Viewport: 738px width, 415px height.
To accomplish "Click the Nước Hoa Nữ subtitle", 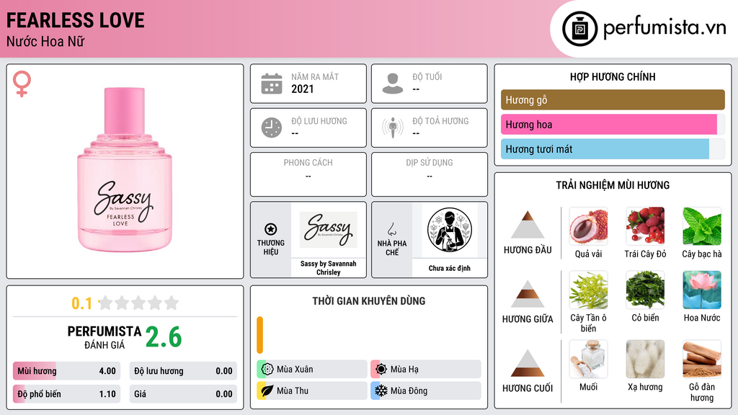I will click(x=45, y=41).
